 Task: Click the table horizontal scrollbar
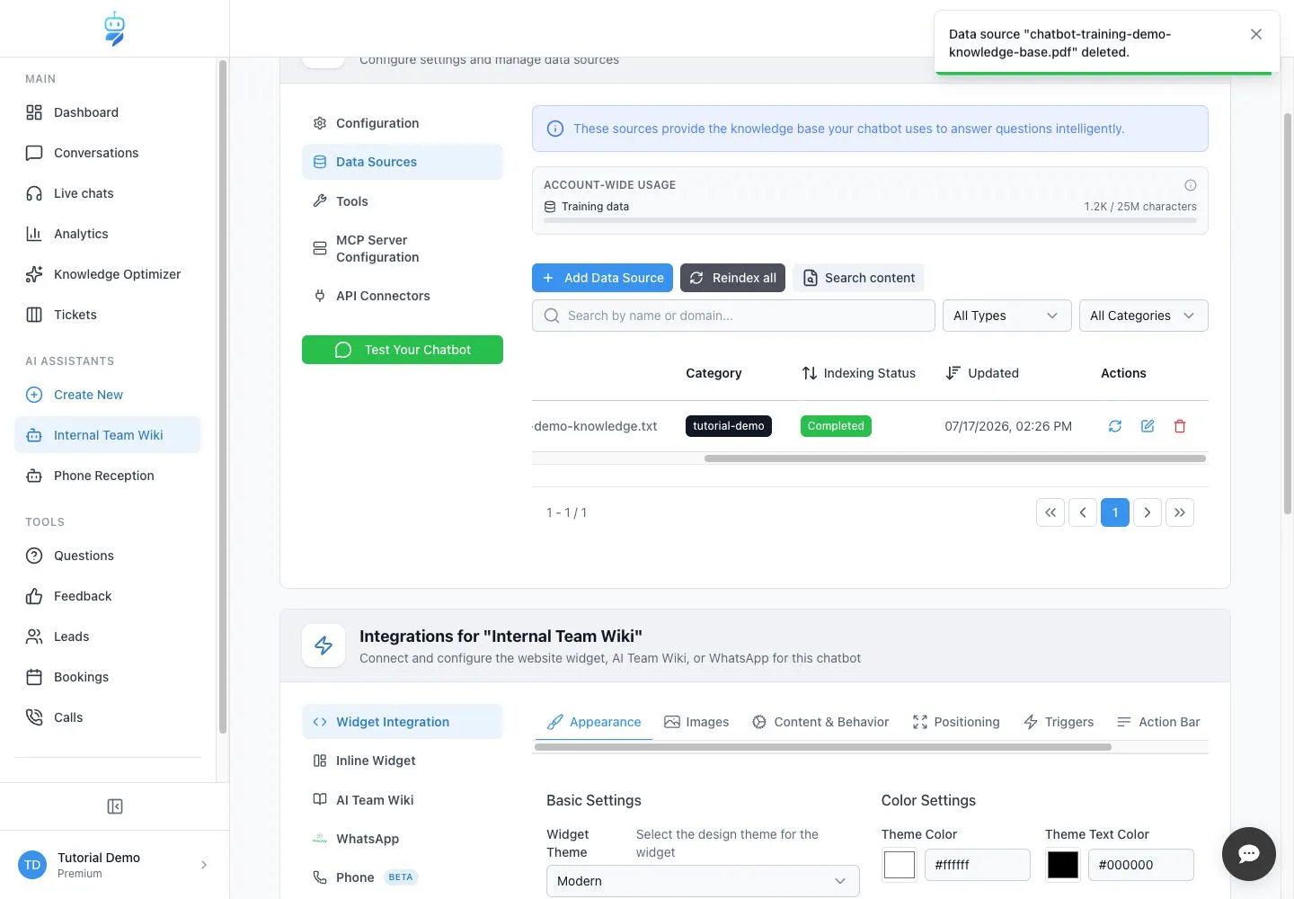pyautogui.click(x=955, y=458)
